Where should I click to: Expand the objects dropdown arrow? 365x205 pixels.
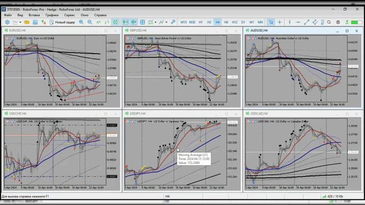[166, 22]
